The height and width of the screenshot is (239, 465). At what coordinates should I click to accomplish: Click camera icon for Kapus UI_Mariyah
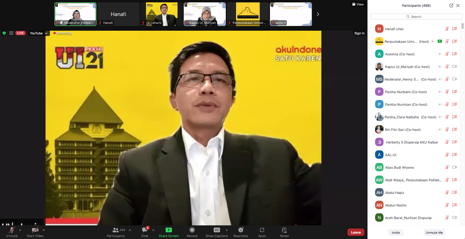point(454,67)
